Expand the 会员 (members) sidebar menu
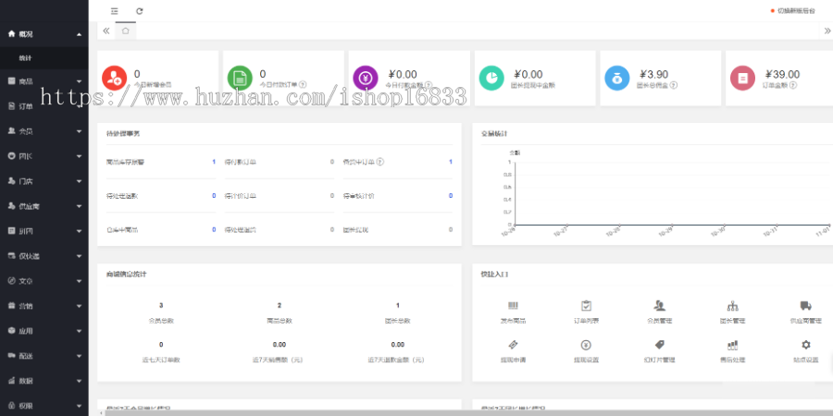Image resolution: width=833 pixels, height=416 pixels. (44, 131)
